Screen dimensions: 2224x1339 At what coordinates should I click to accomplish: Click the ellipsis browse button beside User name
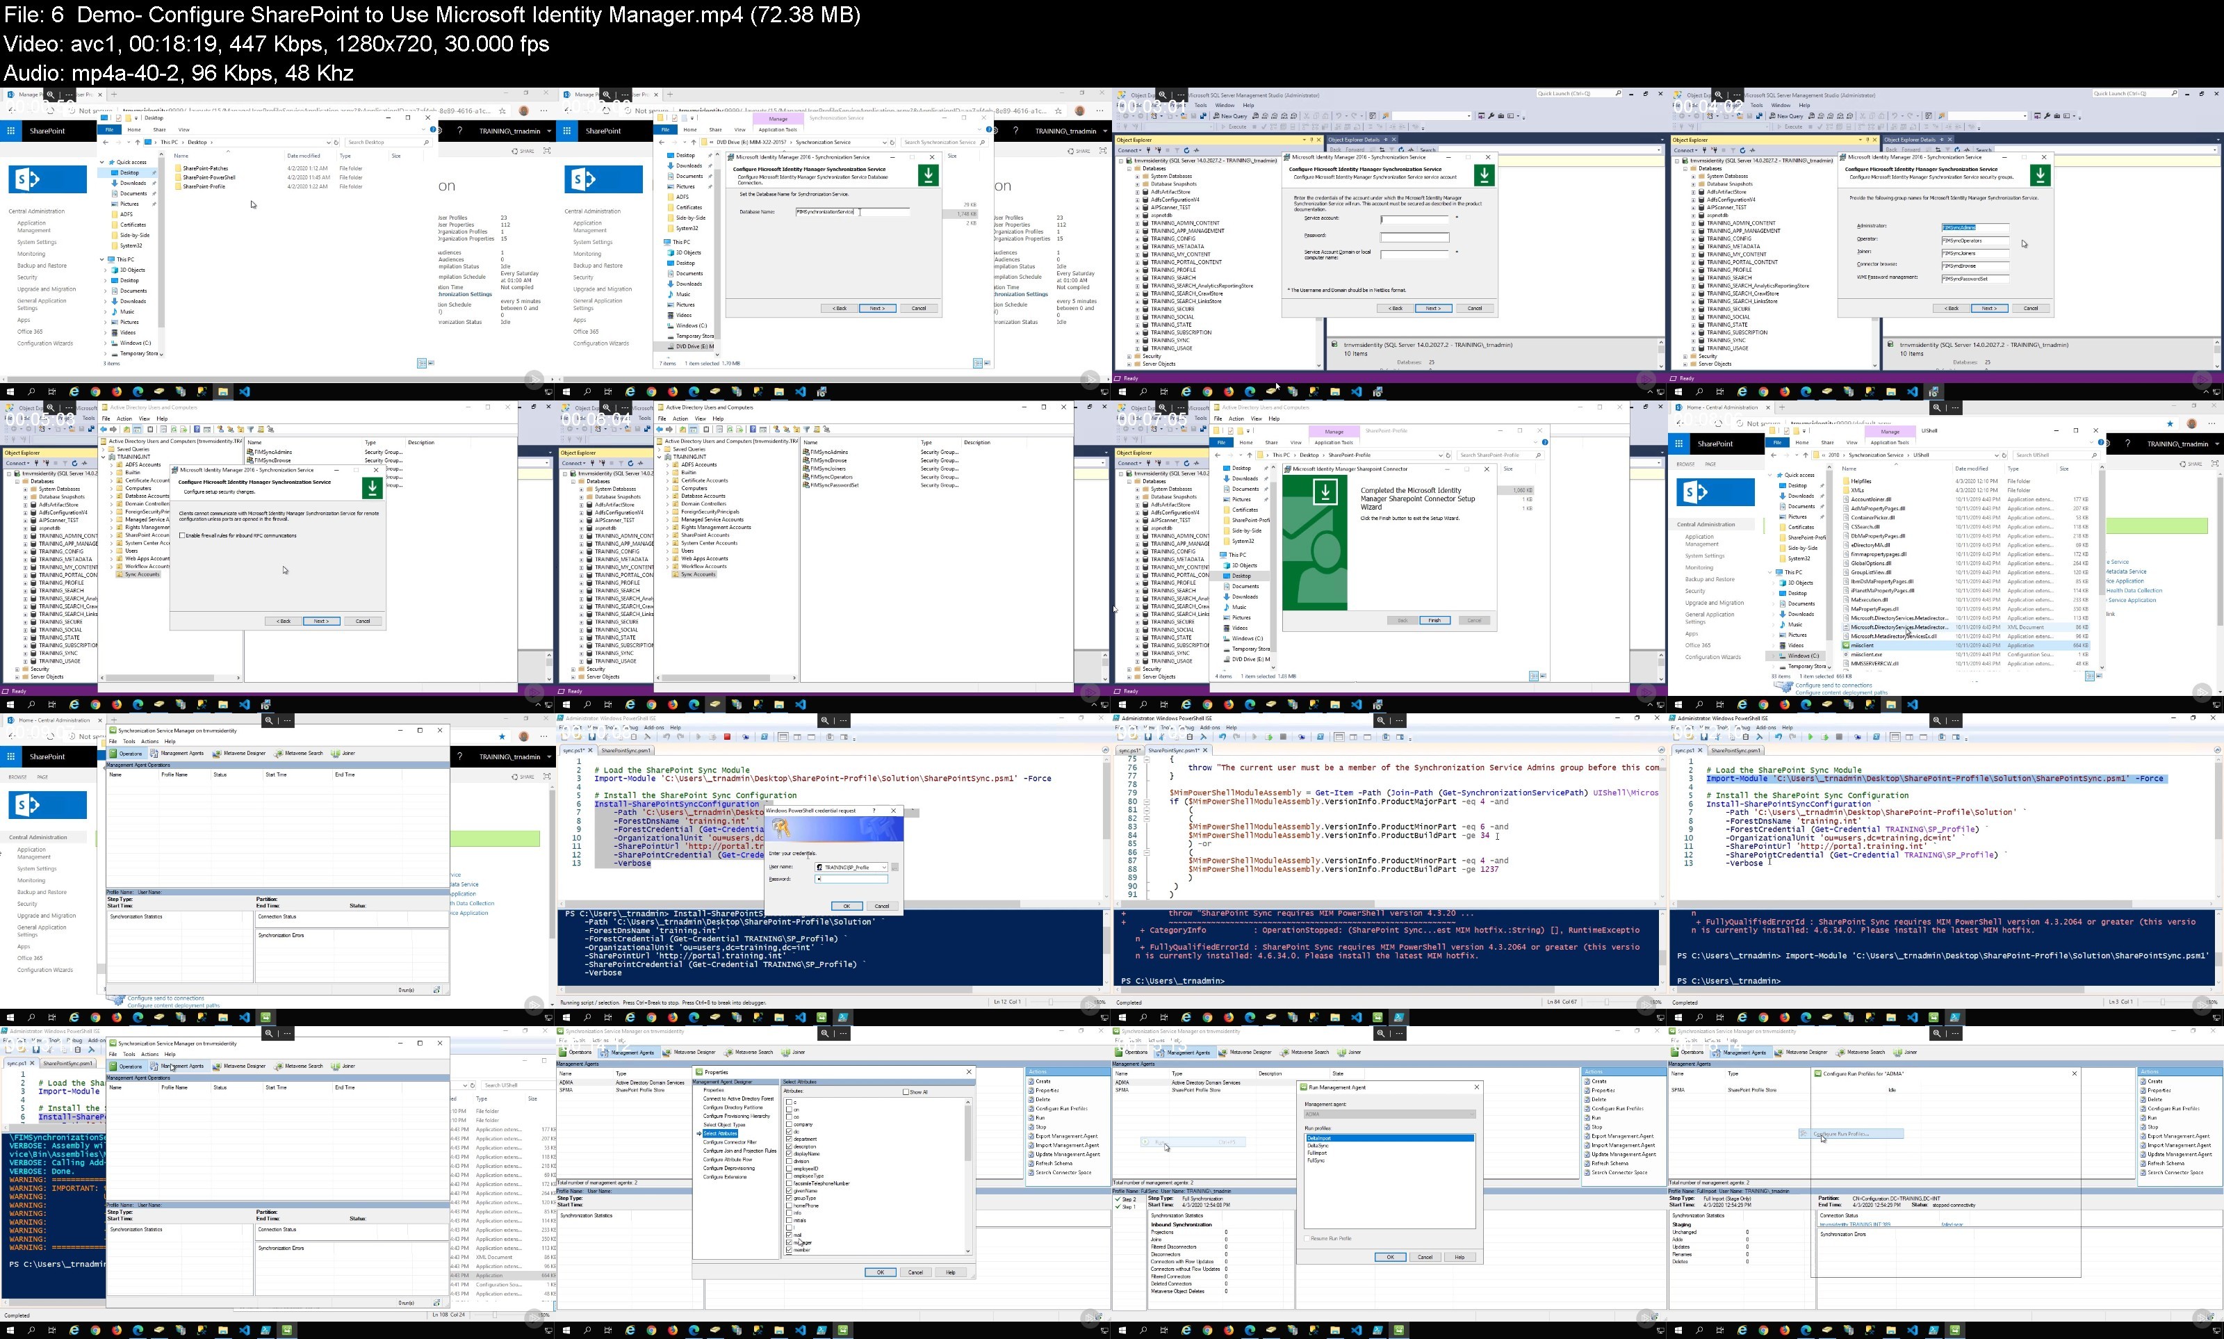(x=896, y=867)
